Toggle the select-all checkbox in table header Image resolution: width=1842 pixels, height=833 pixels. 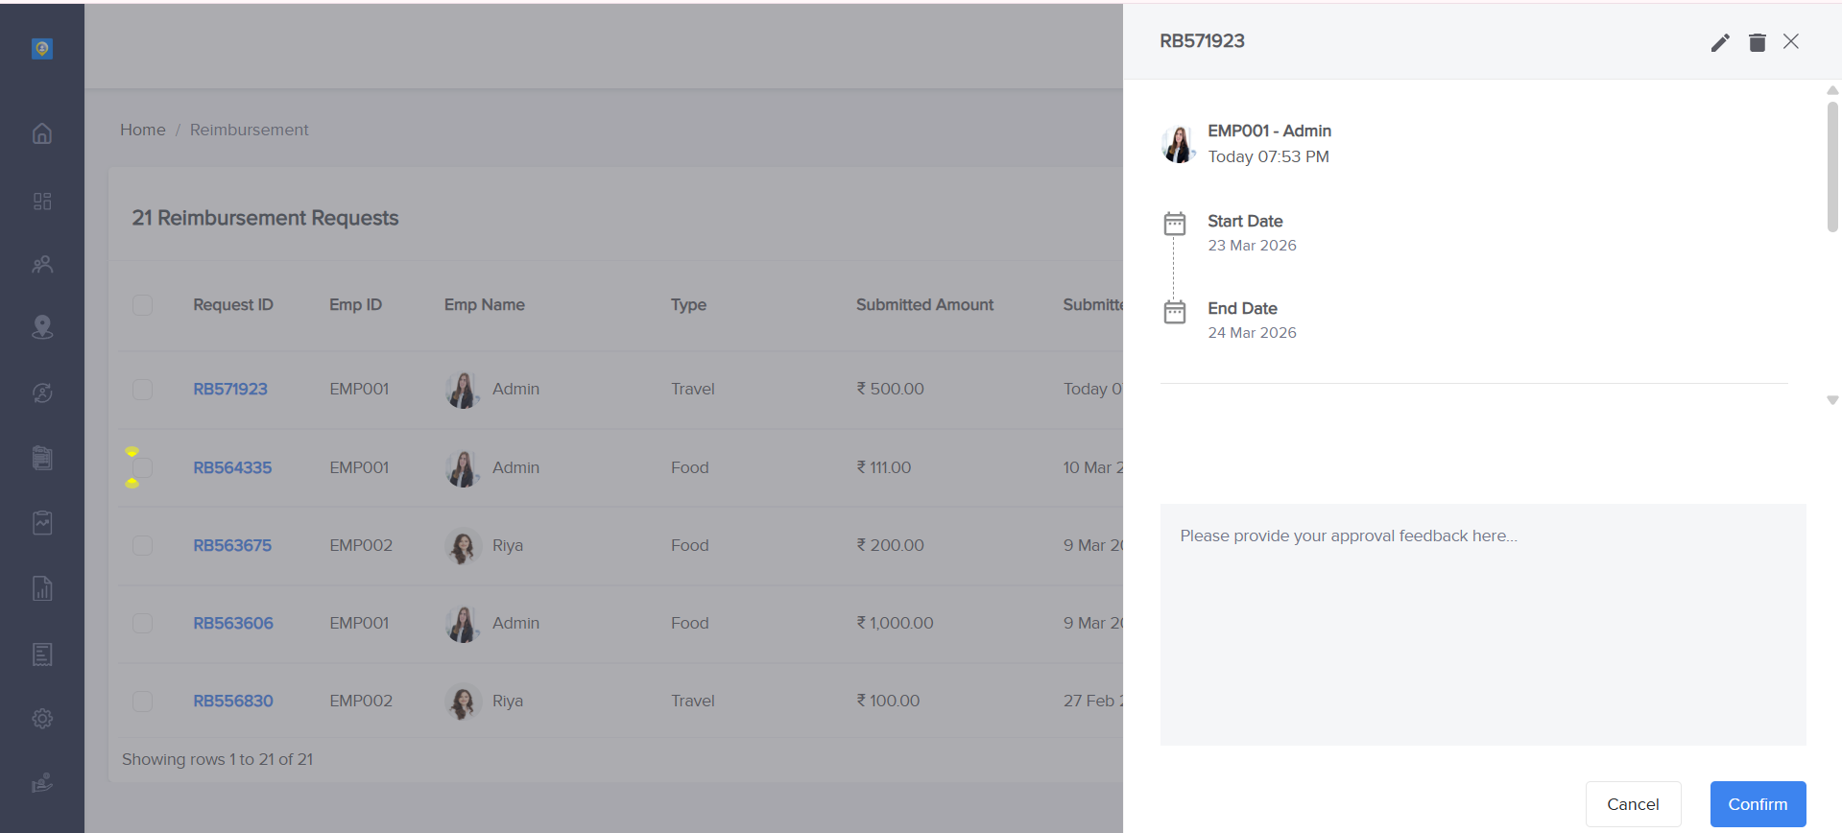[142, 305]
